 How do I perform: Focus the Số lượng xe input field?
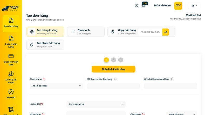coord(96,113)
